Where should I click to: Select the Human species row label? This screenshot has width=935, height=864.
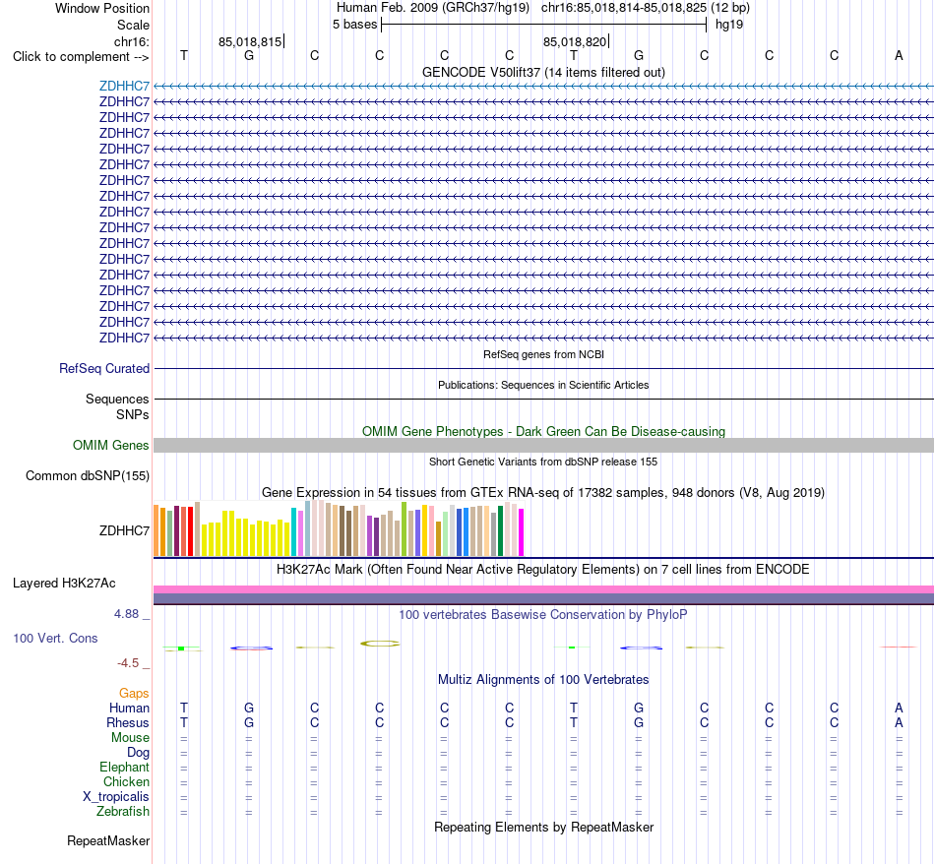coord(129,708)
